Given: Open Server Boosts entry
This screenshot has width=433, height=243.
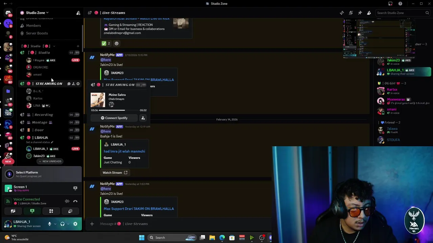Looking at the screenshot, I should click(x=37, y=33).
